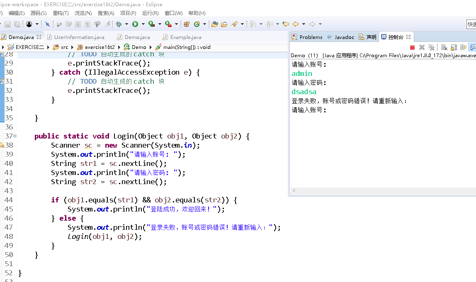Open the Debug configurations dropdown arrow

coord(126,24)
